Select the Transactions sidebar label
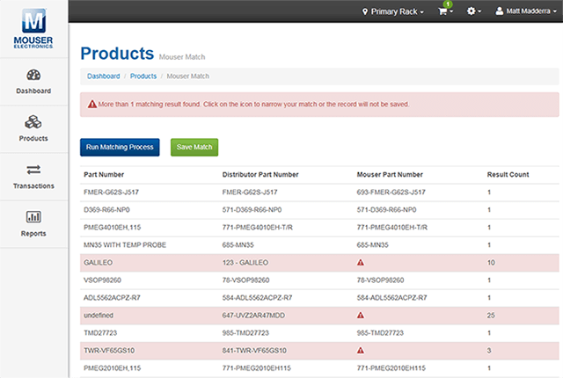This screenshot has width=563, height=378. (x=33, y=185)
